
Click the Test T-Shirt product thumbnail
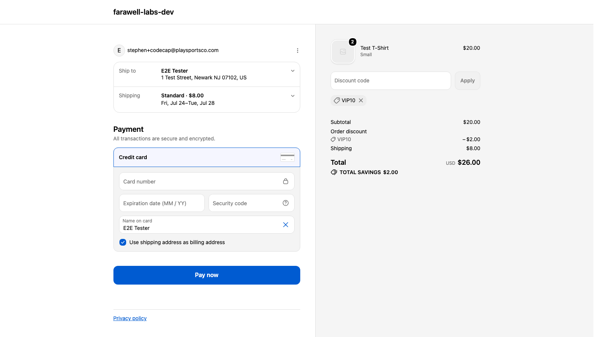coord(343,52)
